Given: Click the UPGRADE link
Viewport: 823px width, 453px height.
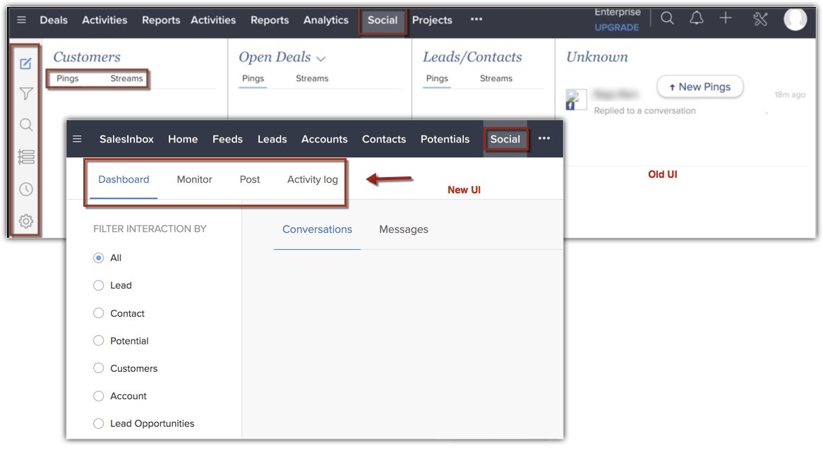Looking at the screenshot, I should click(x=617, y=28).
